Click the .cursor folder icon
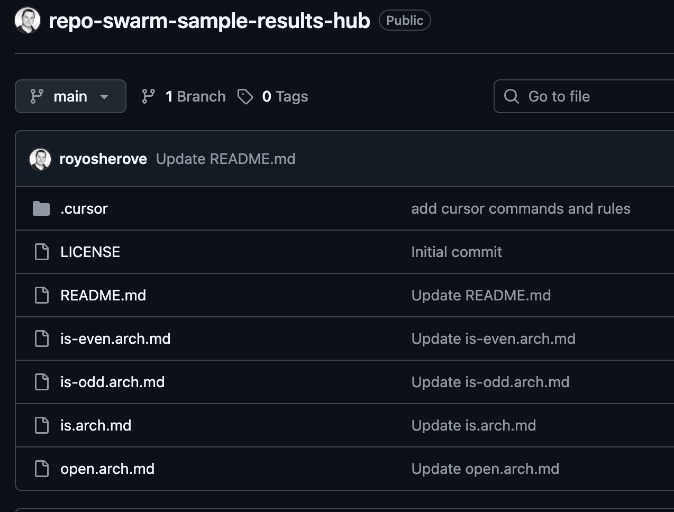The image size is (674, 512). coord(41,208)
